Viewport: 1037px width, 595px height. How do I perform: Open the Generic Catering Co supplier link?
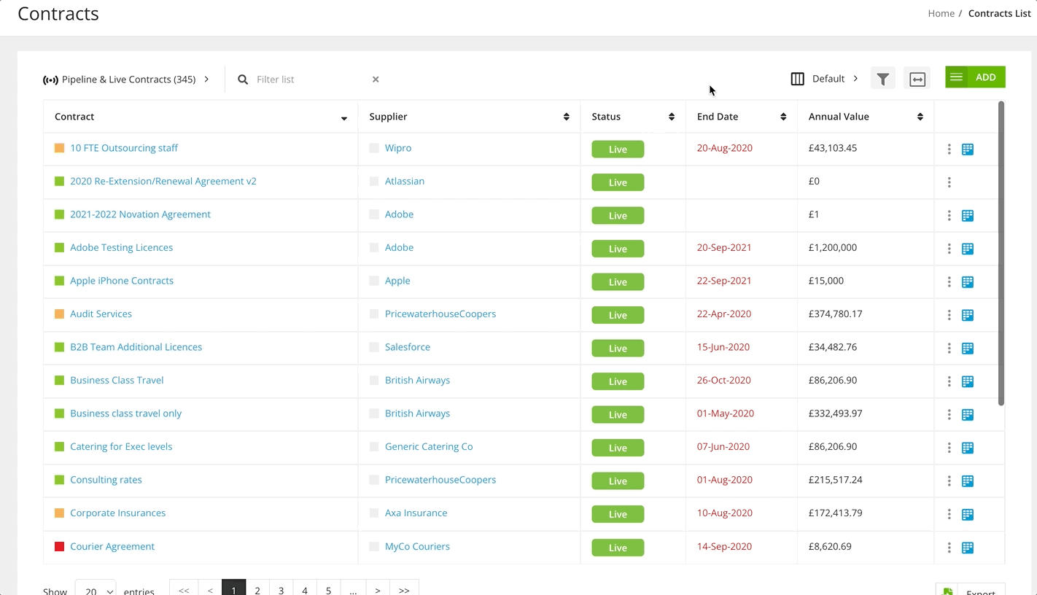(x=429, y=446)
